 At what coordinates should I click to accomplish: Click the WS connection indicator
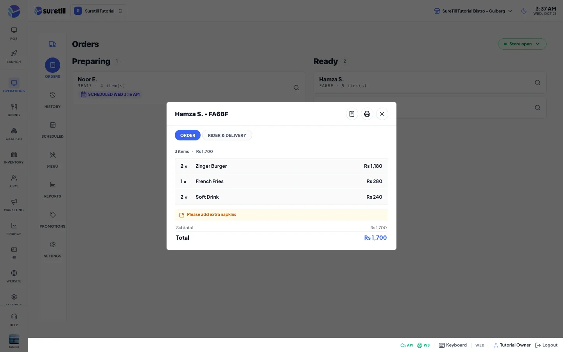[423, 345]
